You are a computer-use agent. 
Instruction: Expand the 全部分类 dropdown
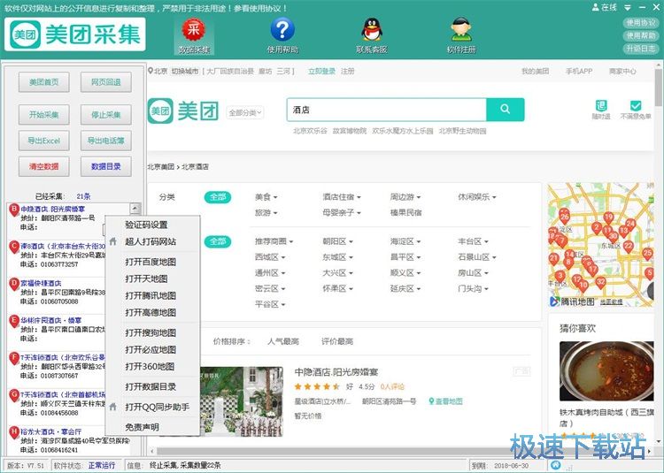pos(245,112)
